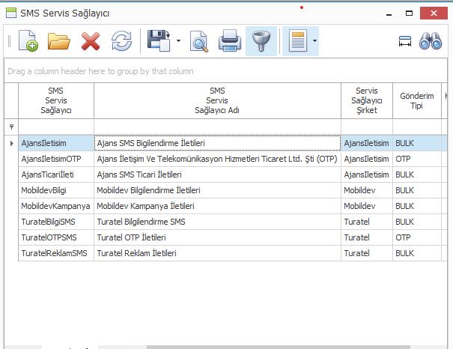Toggle the filter row funnel button
The height and width of the screenshot is (349, 453).
click(261, 41)
